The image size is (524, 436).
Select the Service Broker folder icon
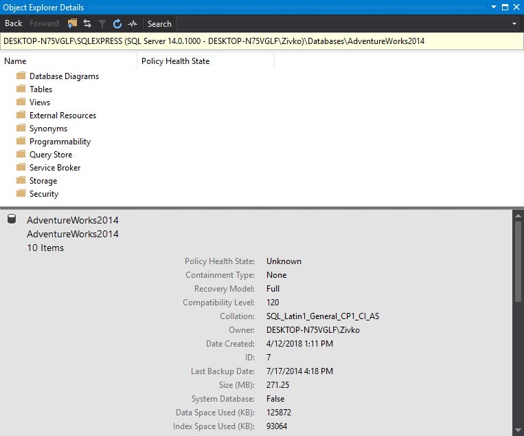(21, 167)
